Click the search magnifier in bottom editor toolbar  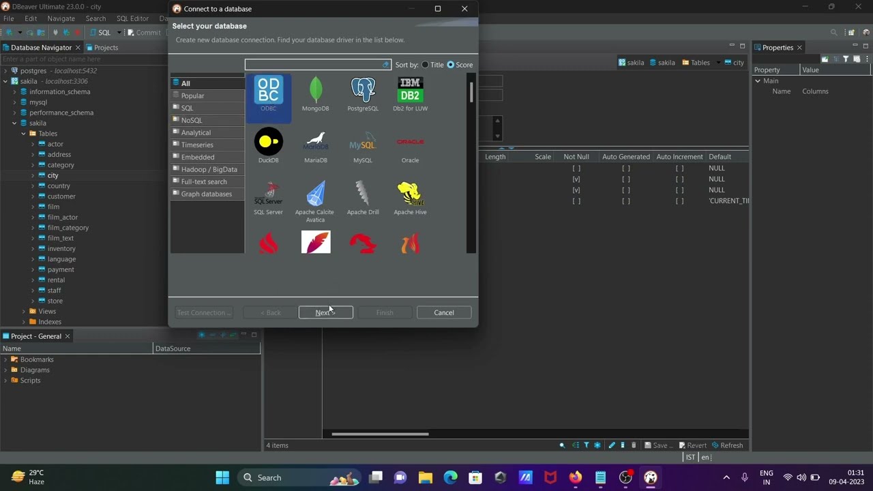562,445
